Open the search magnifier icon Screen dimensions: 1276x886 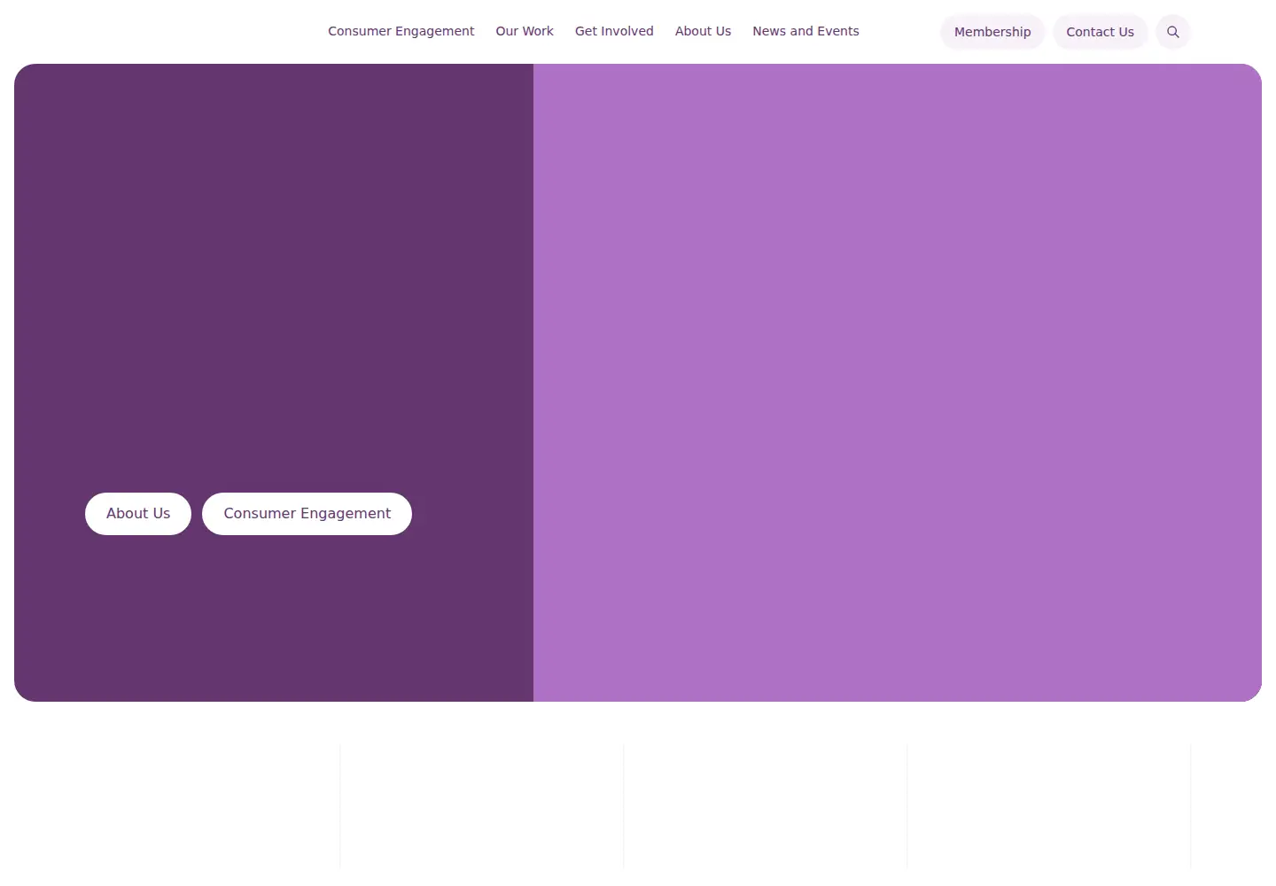pos(1173,32)
